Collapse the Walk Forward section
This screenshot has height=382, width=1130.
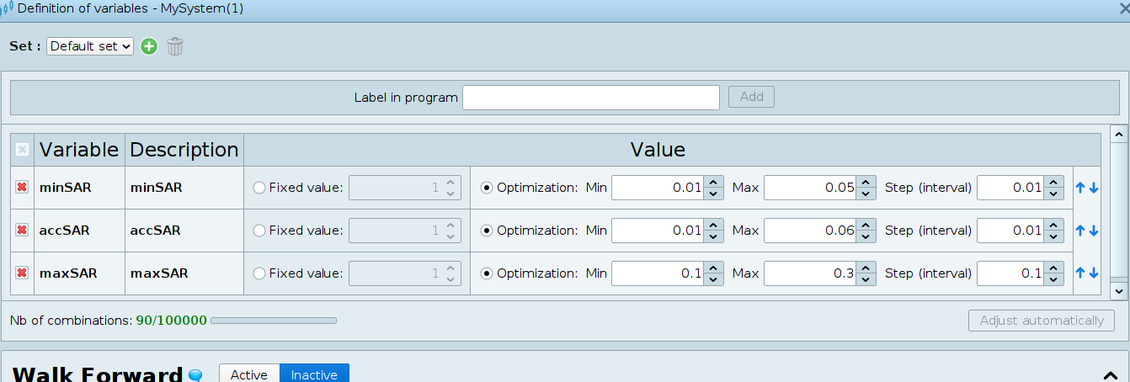click(x=1108, y=375)
